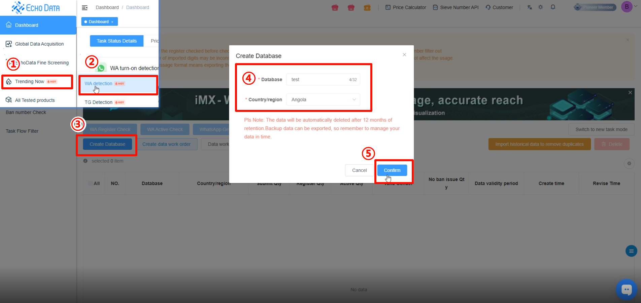Click the Echo Data logo
The height and width of the screenshot is (303, 641).
36,7
